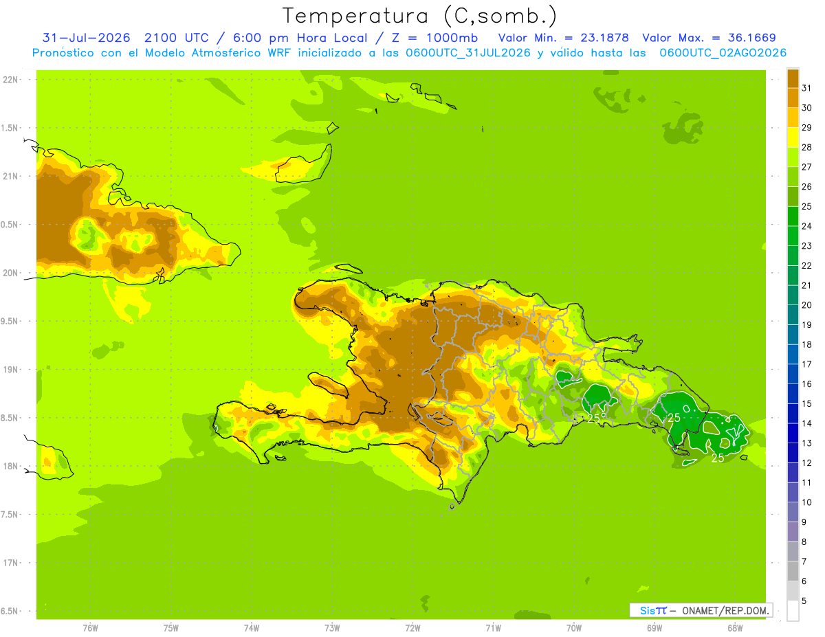Click the legend value '23'
The width and height of the screenshot is (825, 637).
tap(807, 246)
